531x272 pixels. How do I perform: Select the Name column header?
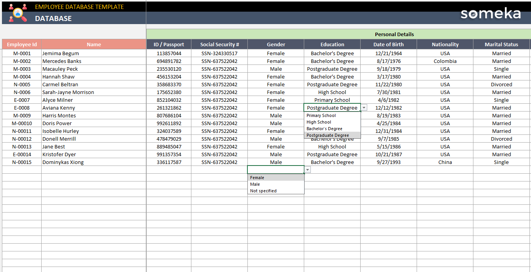tap(94, 44)
